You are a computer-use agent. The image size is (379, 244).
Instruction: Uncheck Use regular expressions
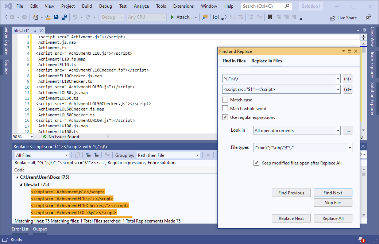[225, 117]
